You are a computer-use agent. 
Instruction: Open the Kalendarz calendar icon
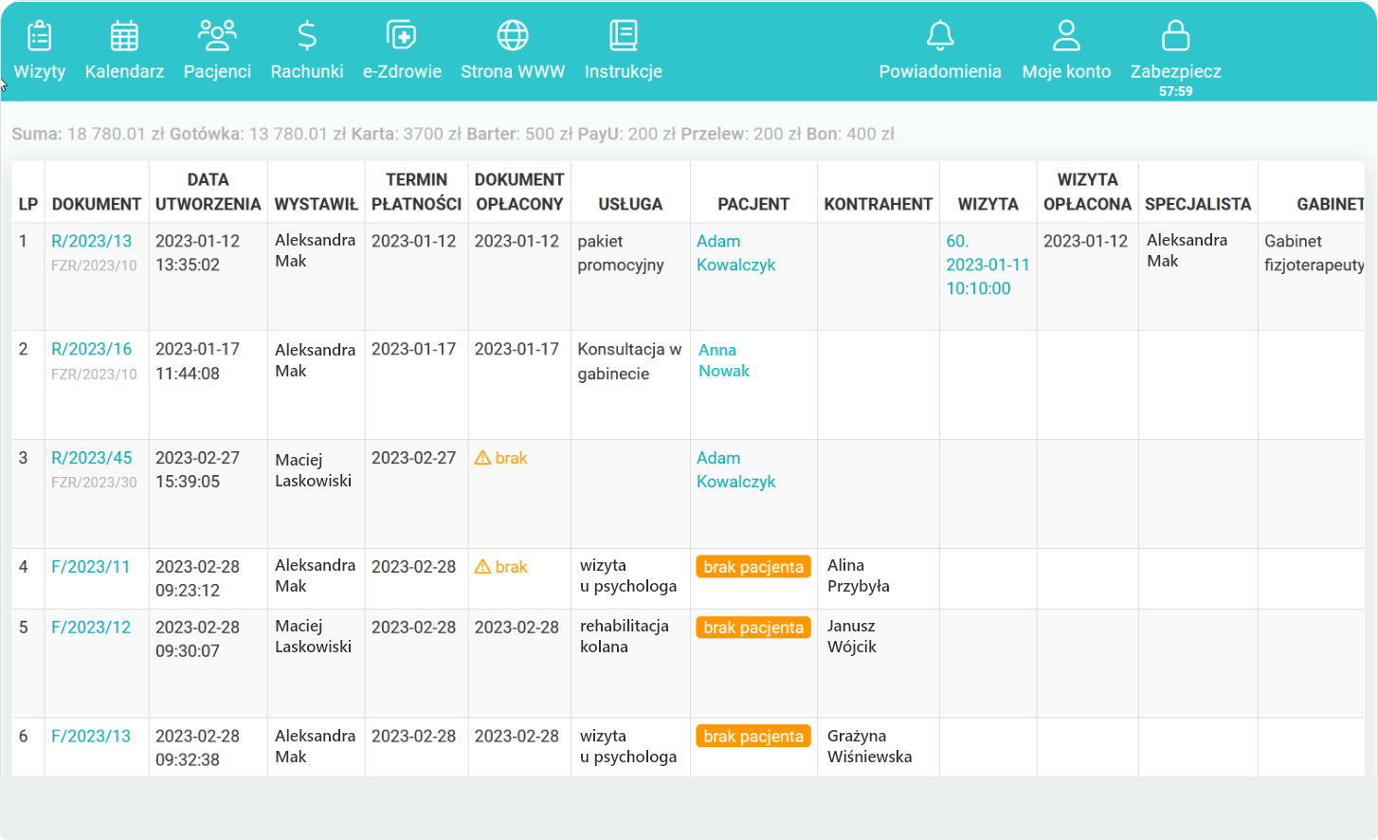coord(124,36)
